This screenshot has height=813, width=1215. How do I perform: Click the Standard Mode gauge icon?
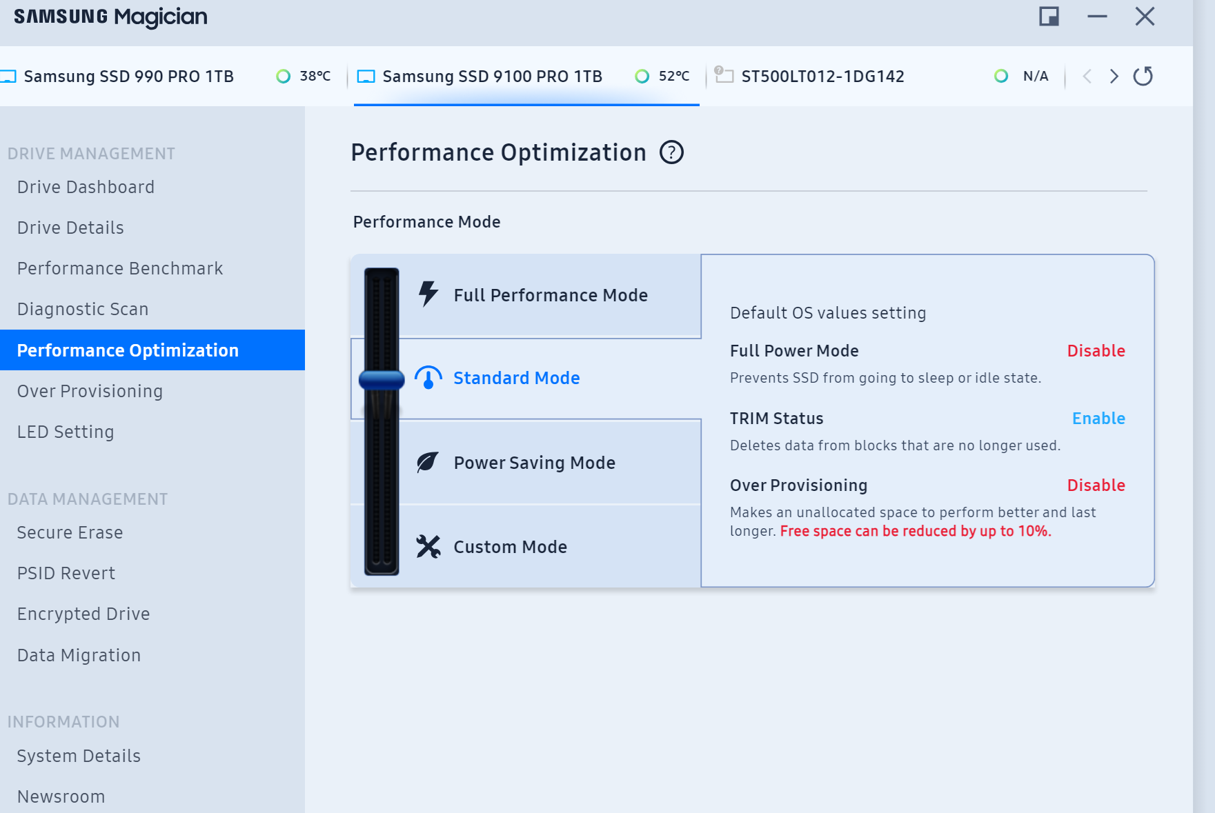428,378
